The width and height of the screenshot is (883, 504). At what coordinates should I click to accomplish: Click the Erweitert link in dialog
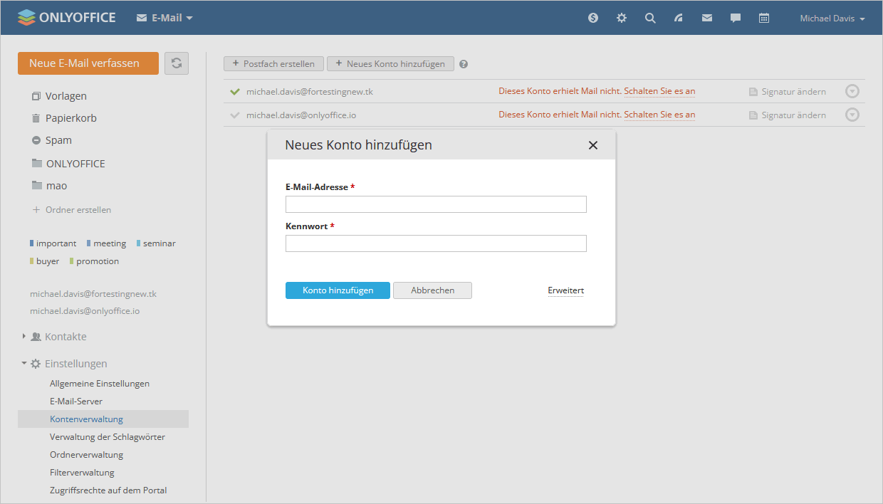pos(565,290)
